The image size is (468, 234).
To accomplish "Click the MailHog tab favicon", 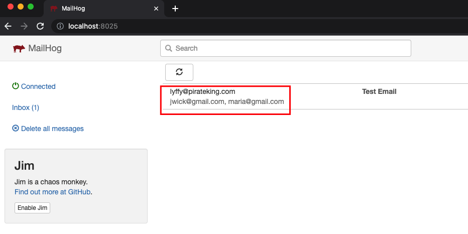I will [54, 9].
